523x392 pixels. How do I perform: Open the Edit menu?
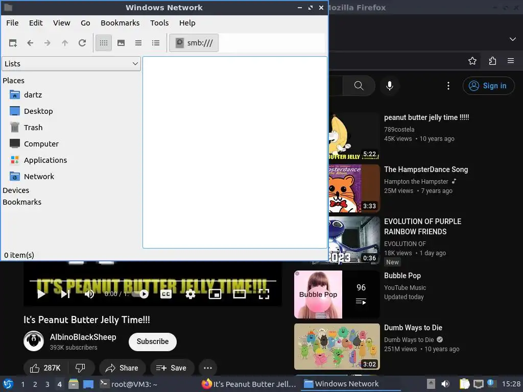[36, 23]
